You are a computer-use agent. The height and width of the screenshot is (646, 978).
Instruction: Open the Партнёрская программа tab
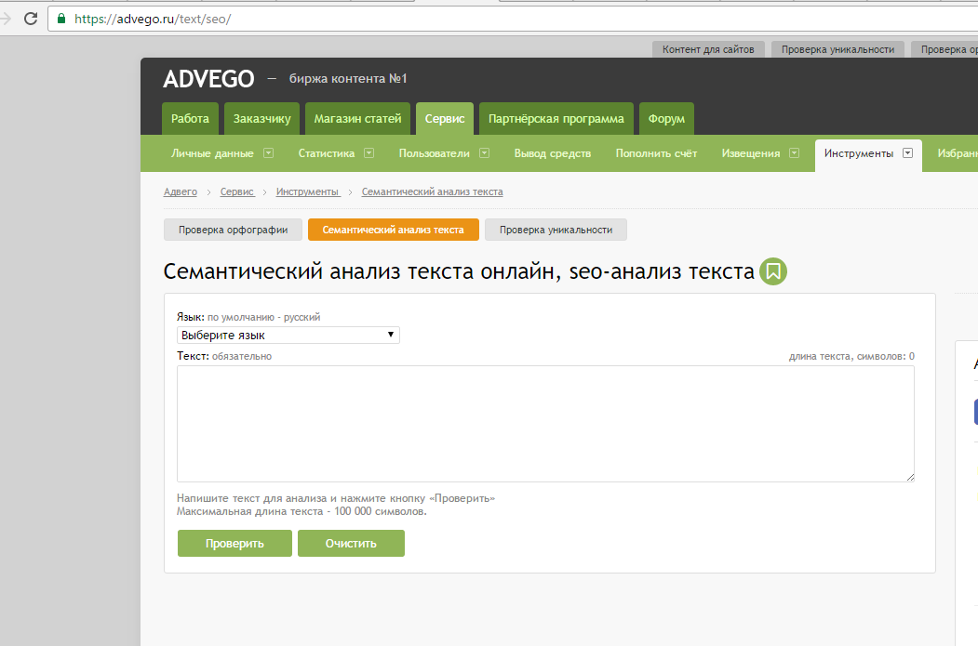pos(556,118)
